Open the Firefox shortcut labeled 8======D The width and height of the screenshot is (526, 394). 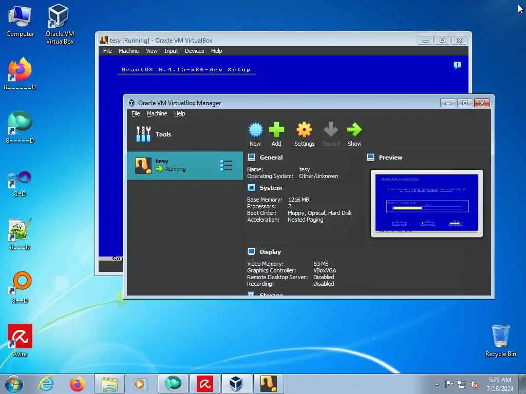pos(20,74)
